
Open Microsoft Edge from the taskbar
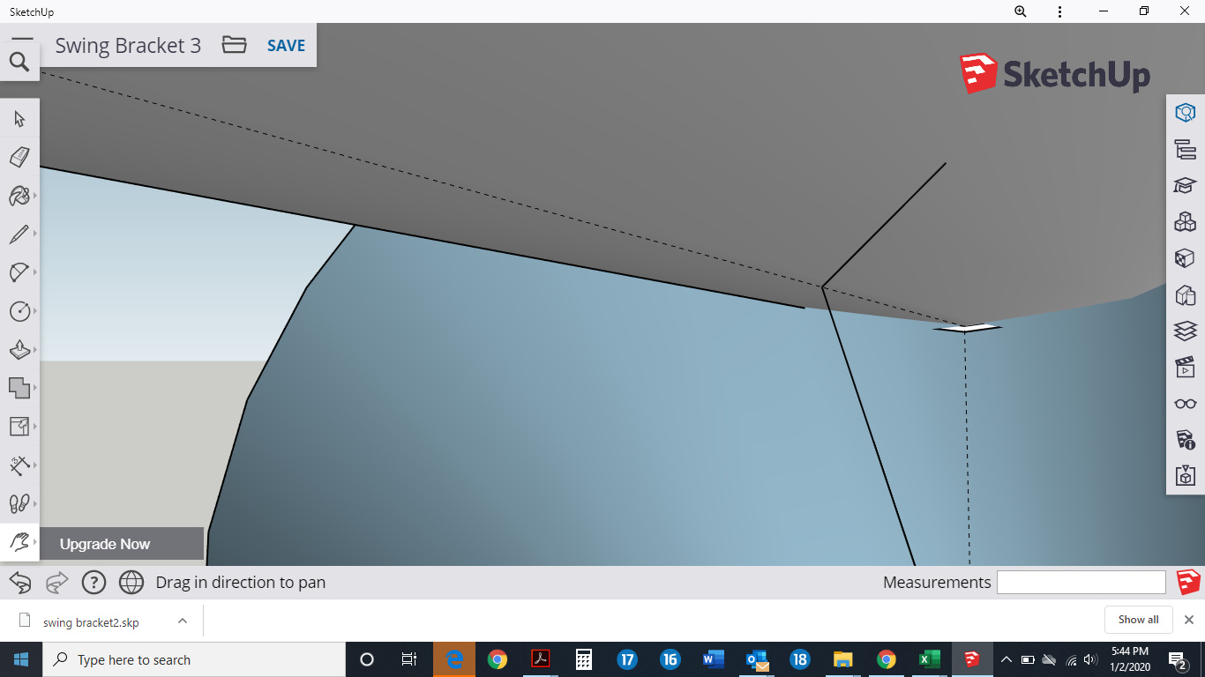coord(454,659)
